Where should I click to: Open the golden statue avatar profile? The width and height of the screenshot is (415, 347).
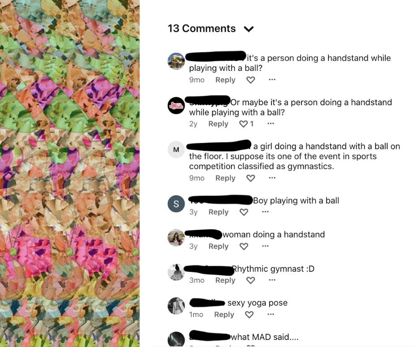point(176,61)
